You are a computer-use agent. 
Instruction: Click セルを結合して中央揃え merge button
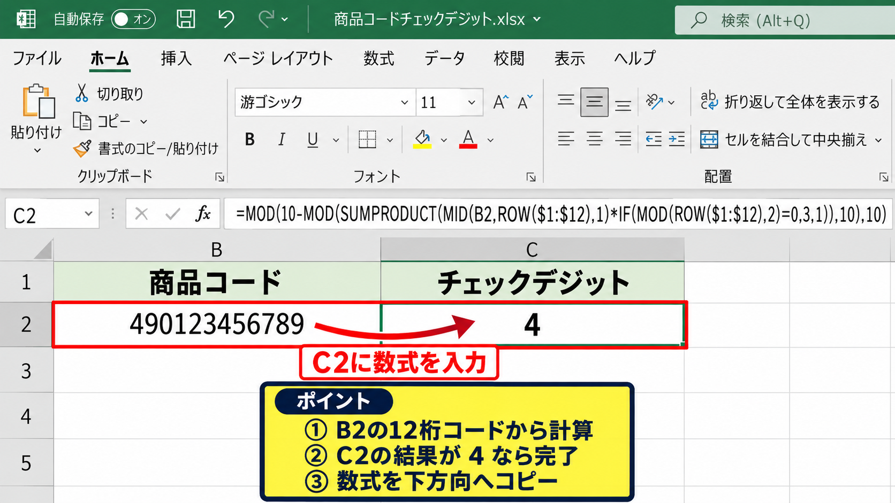point(784,140)
